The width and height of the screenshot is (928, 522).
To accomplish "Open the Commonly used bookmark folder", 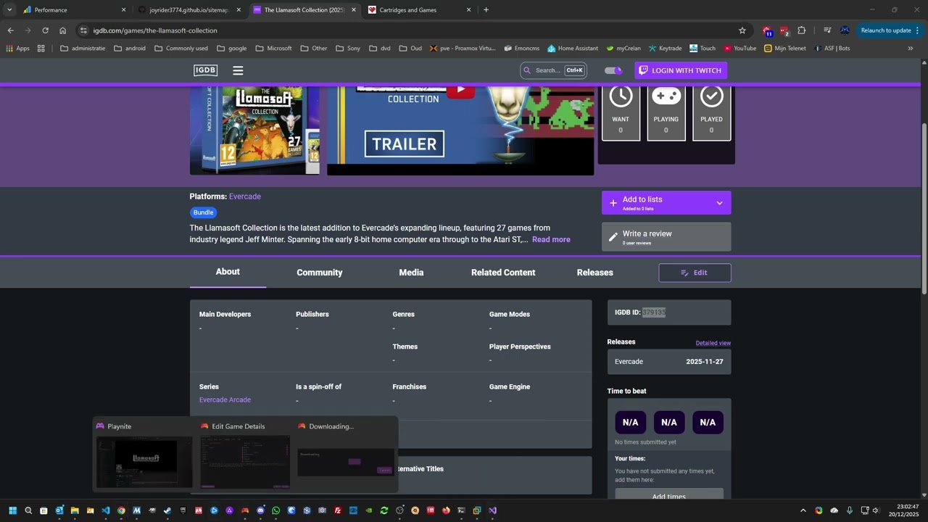I will pos(181,49).
